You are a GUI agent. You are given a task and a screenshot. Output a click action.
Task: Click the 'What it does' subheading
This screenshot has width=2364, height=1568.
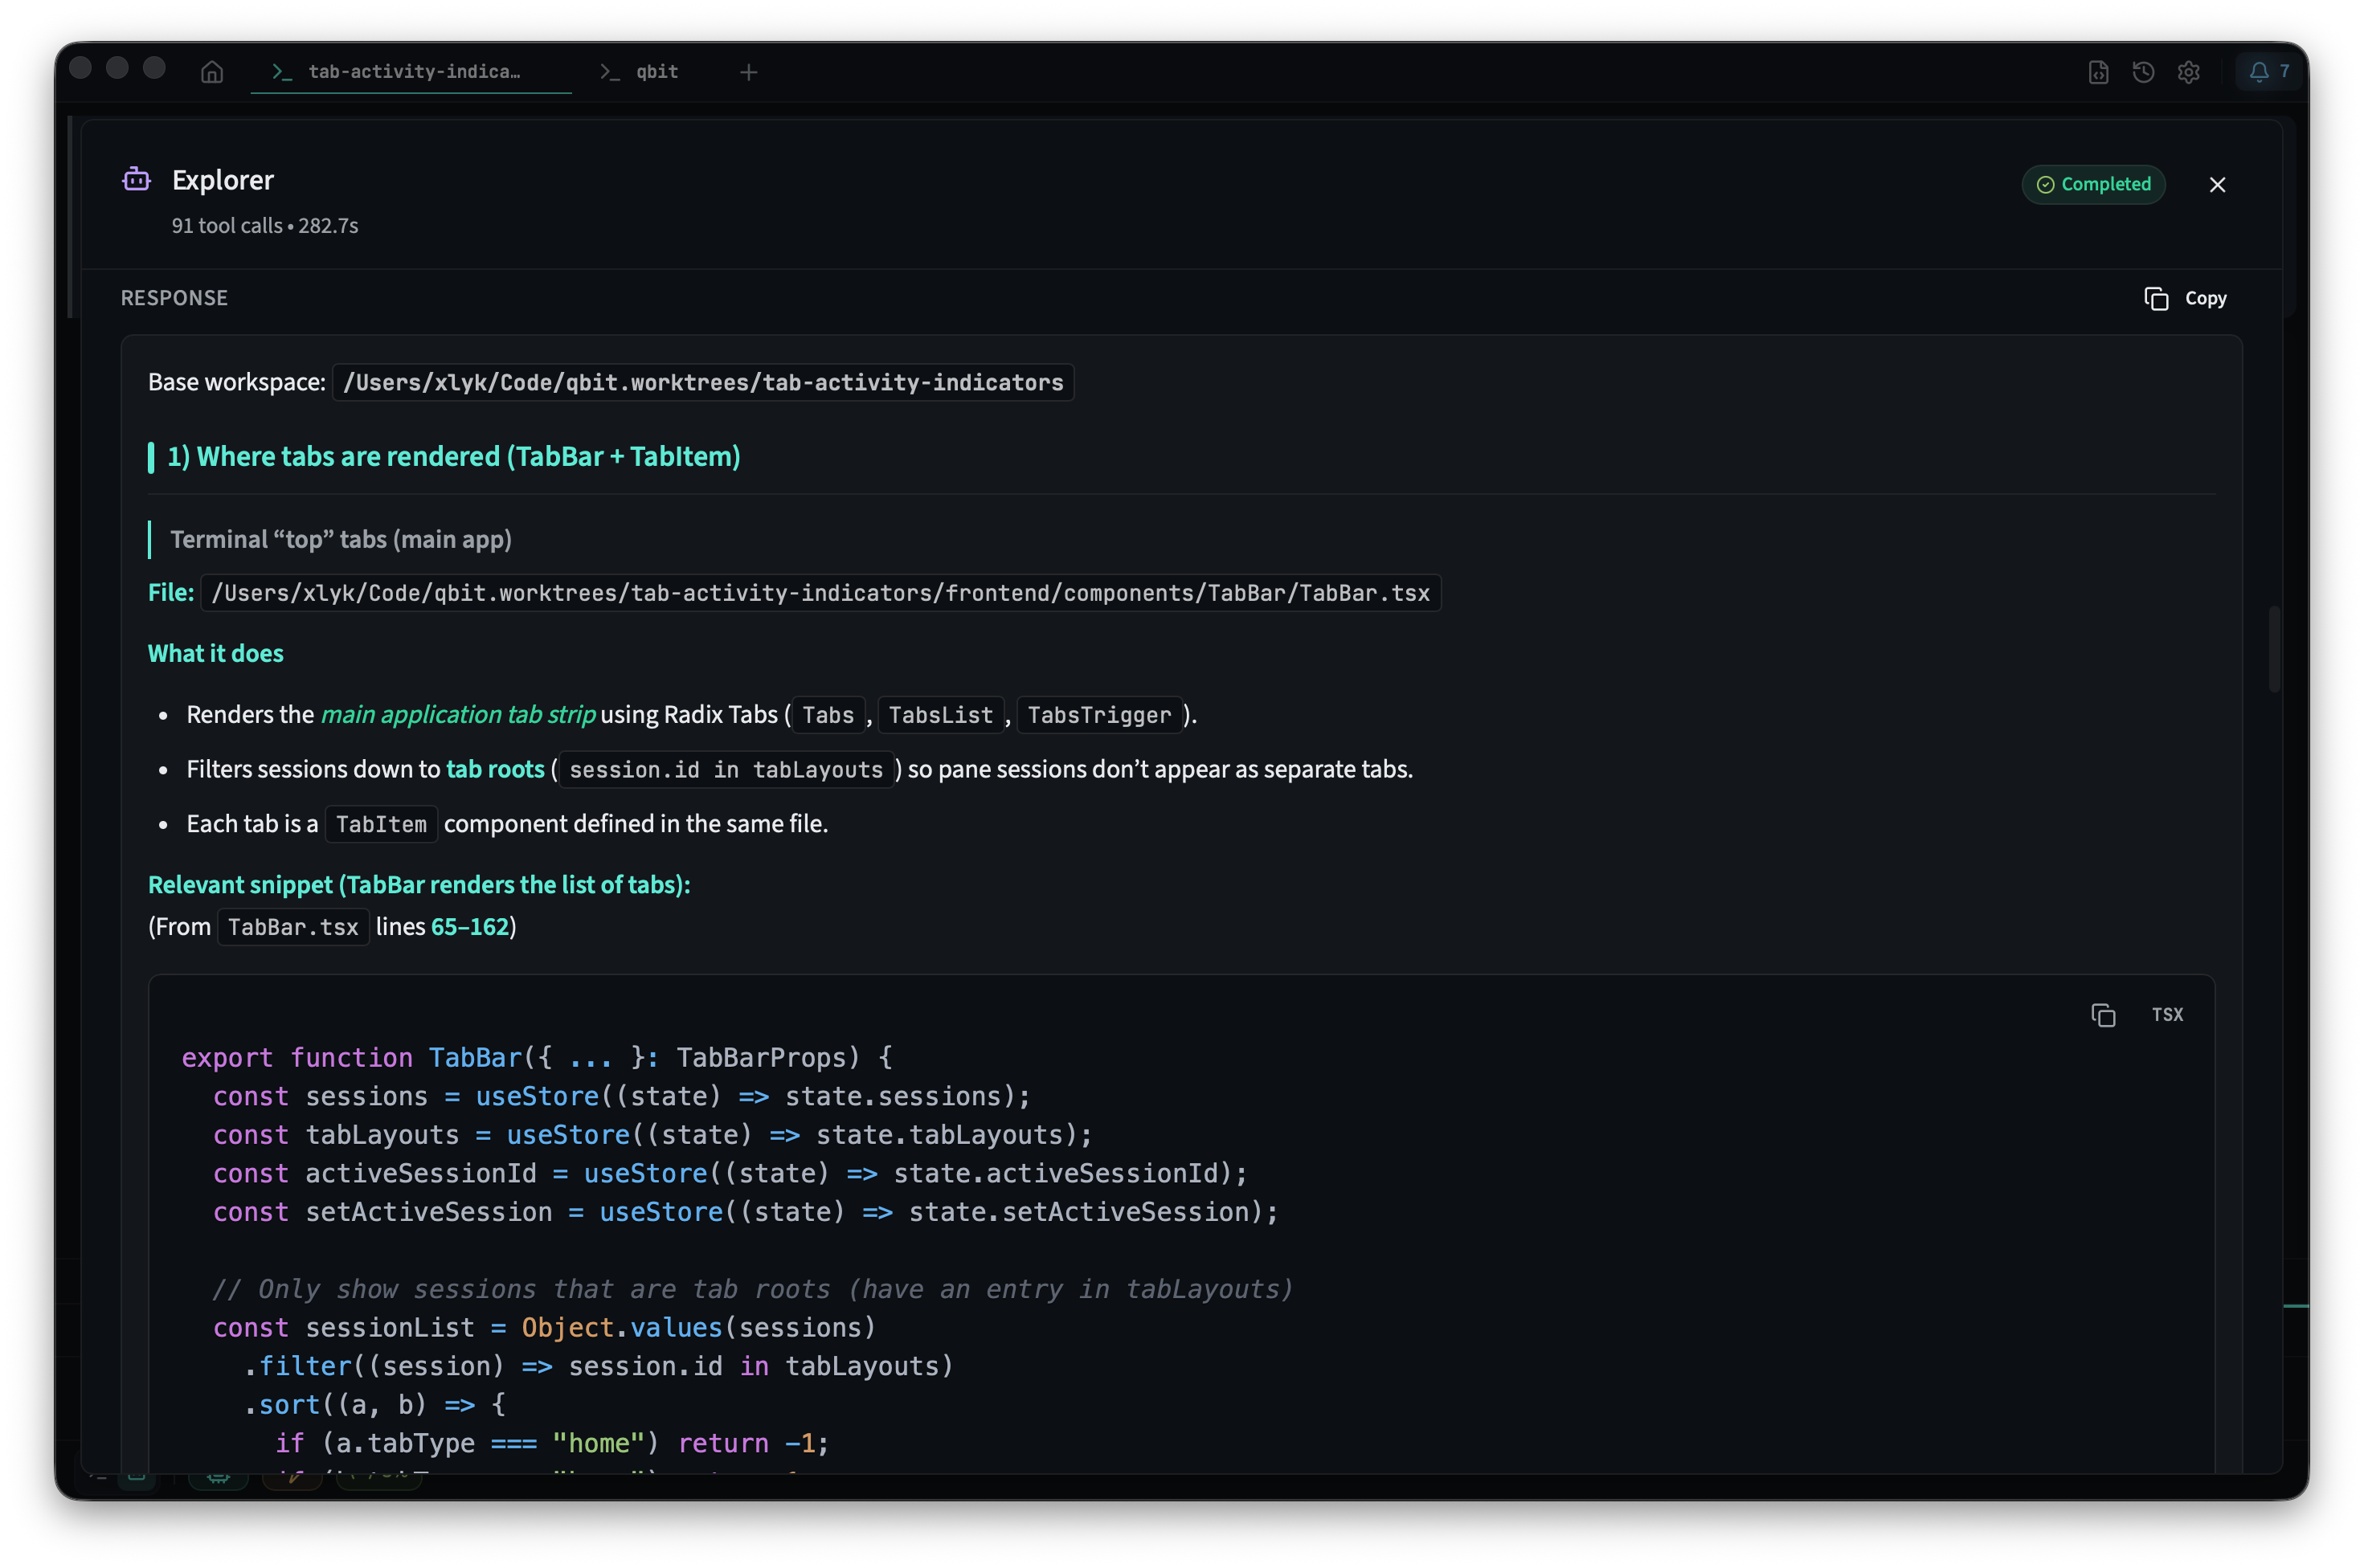click(x=216, y=653)
